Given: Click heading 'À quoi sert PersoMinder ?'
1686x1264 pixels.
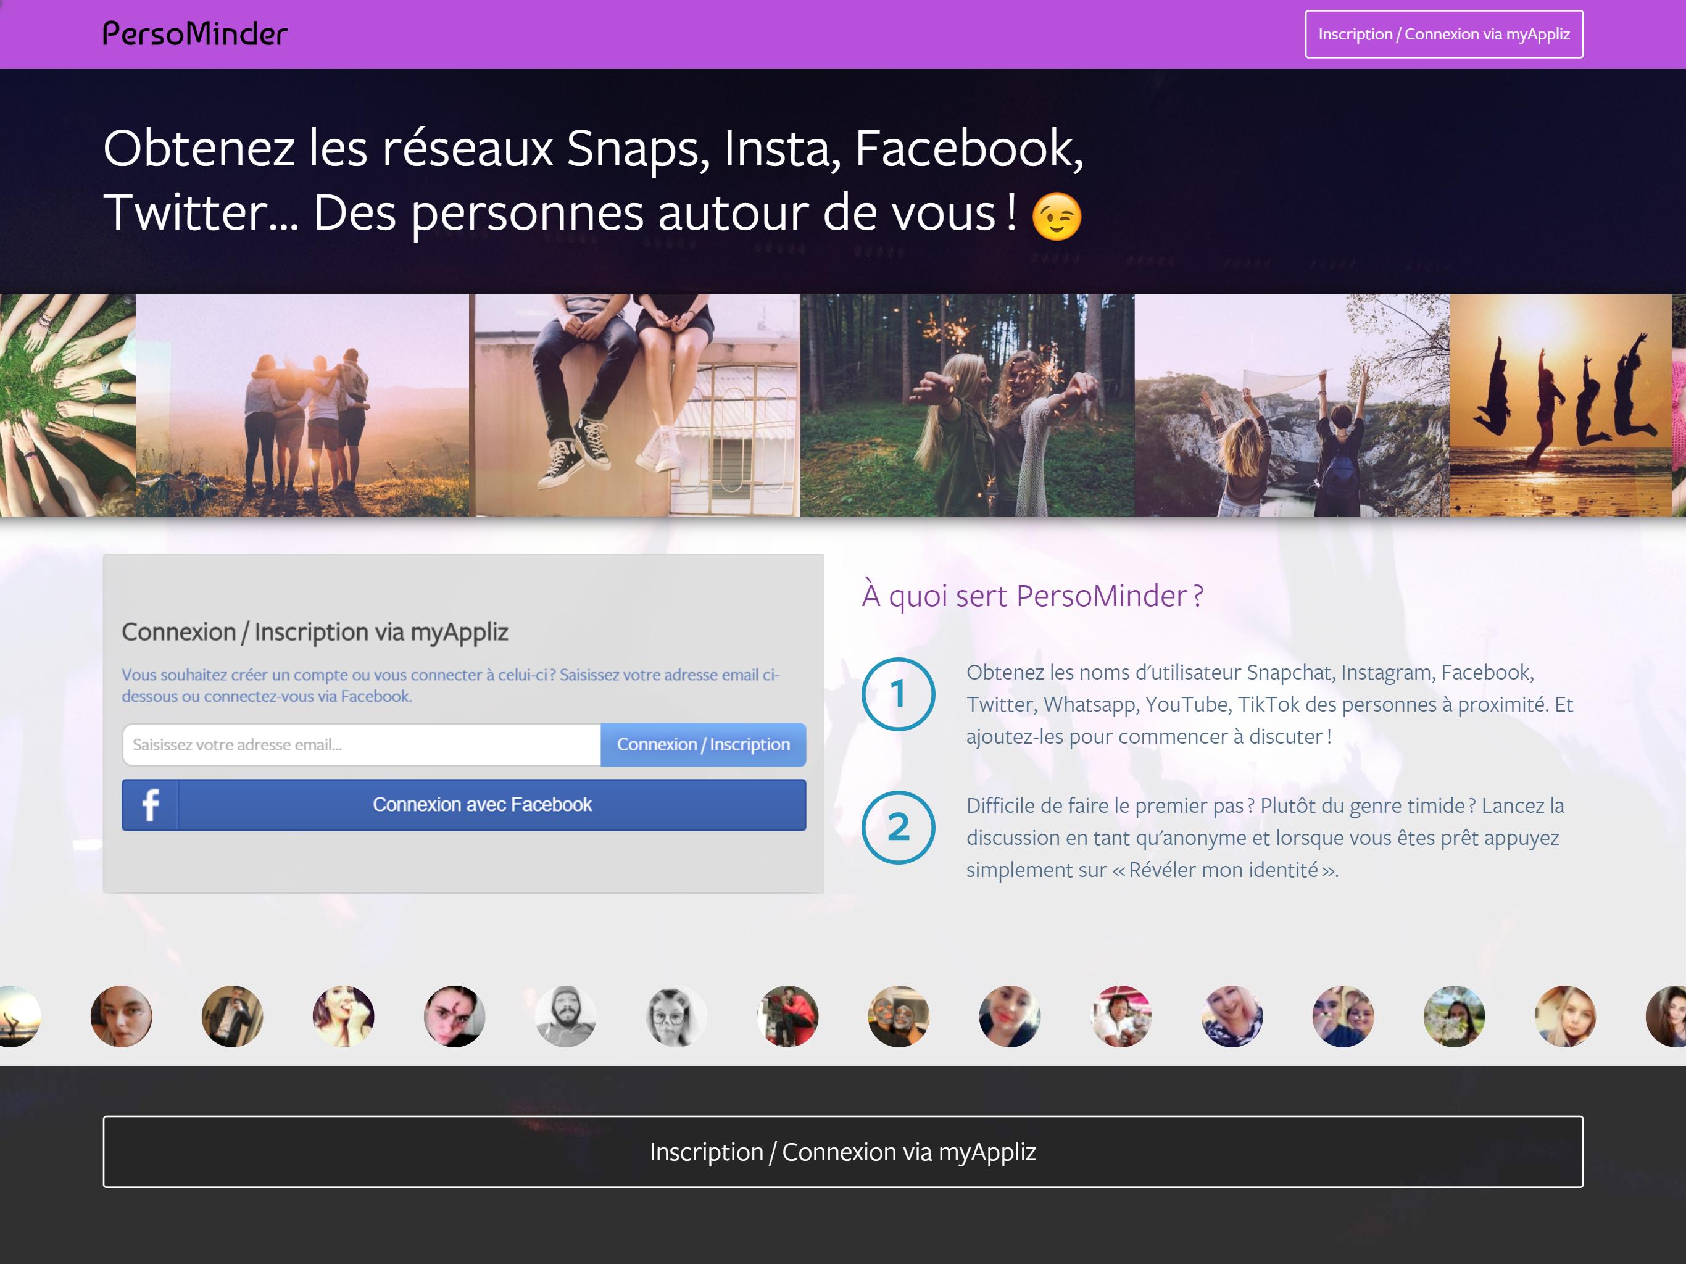Looking at the screenshot, I should [1032, 596].
